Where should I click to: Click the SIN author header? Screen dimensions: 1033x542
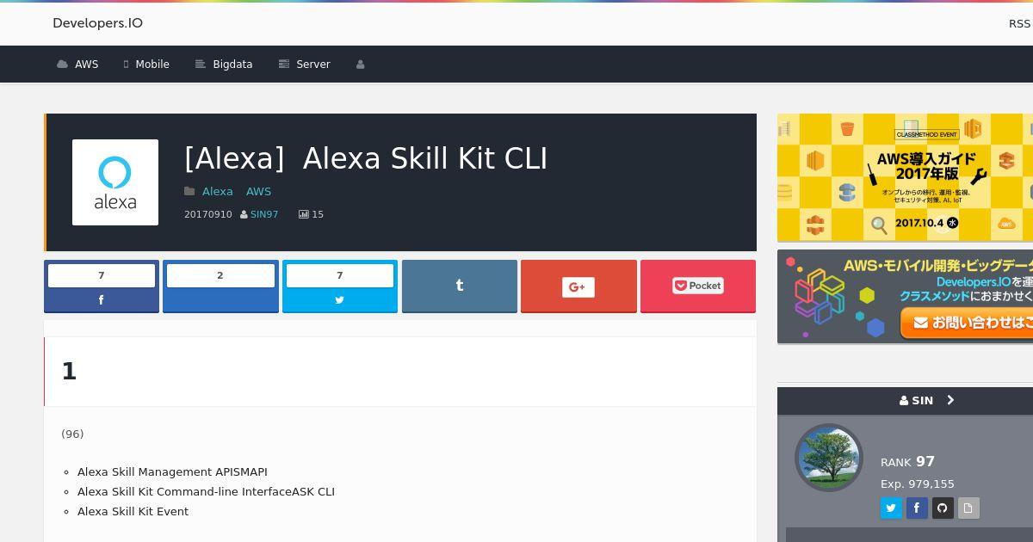916,401
